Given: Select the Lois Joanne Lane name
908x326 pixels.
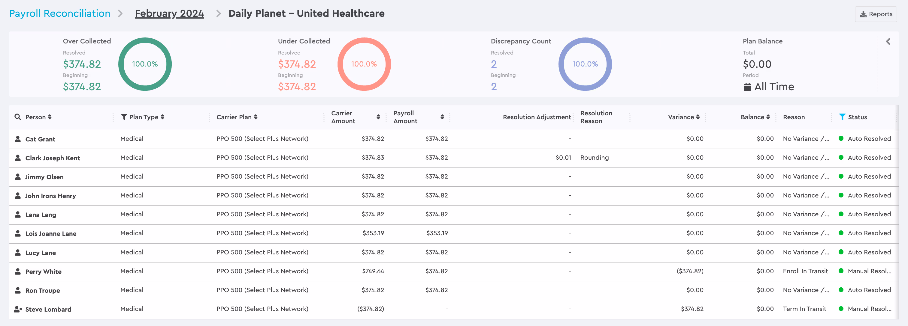Looking at the screenshot, I should 51,233.
